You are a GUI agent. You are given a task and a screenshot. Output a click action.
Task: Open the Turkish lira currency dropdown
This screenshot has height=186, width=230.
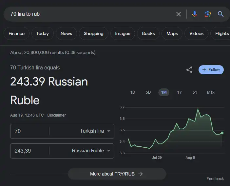pyautogui.click(x=95, y=131)
